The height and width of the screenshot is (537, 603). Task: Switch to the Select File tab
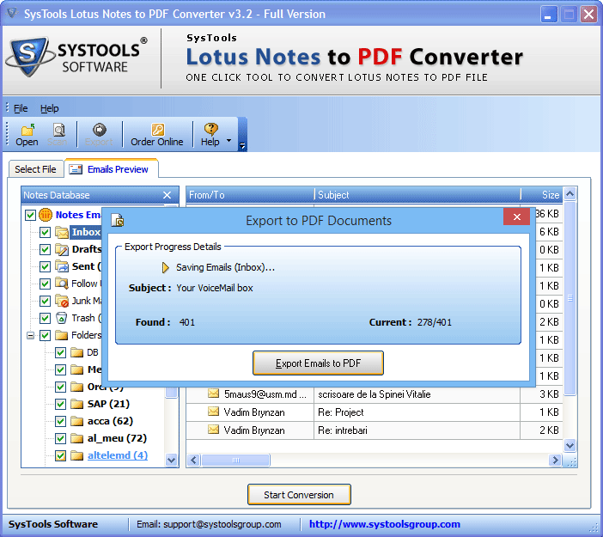point(35,169)
